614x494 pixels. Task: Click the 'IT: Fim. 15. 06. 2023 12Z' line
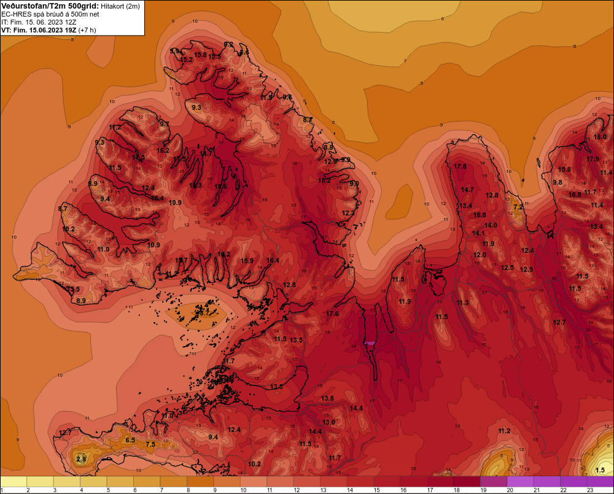point(39,22)
